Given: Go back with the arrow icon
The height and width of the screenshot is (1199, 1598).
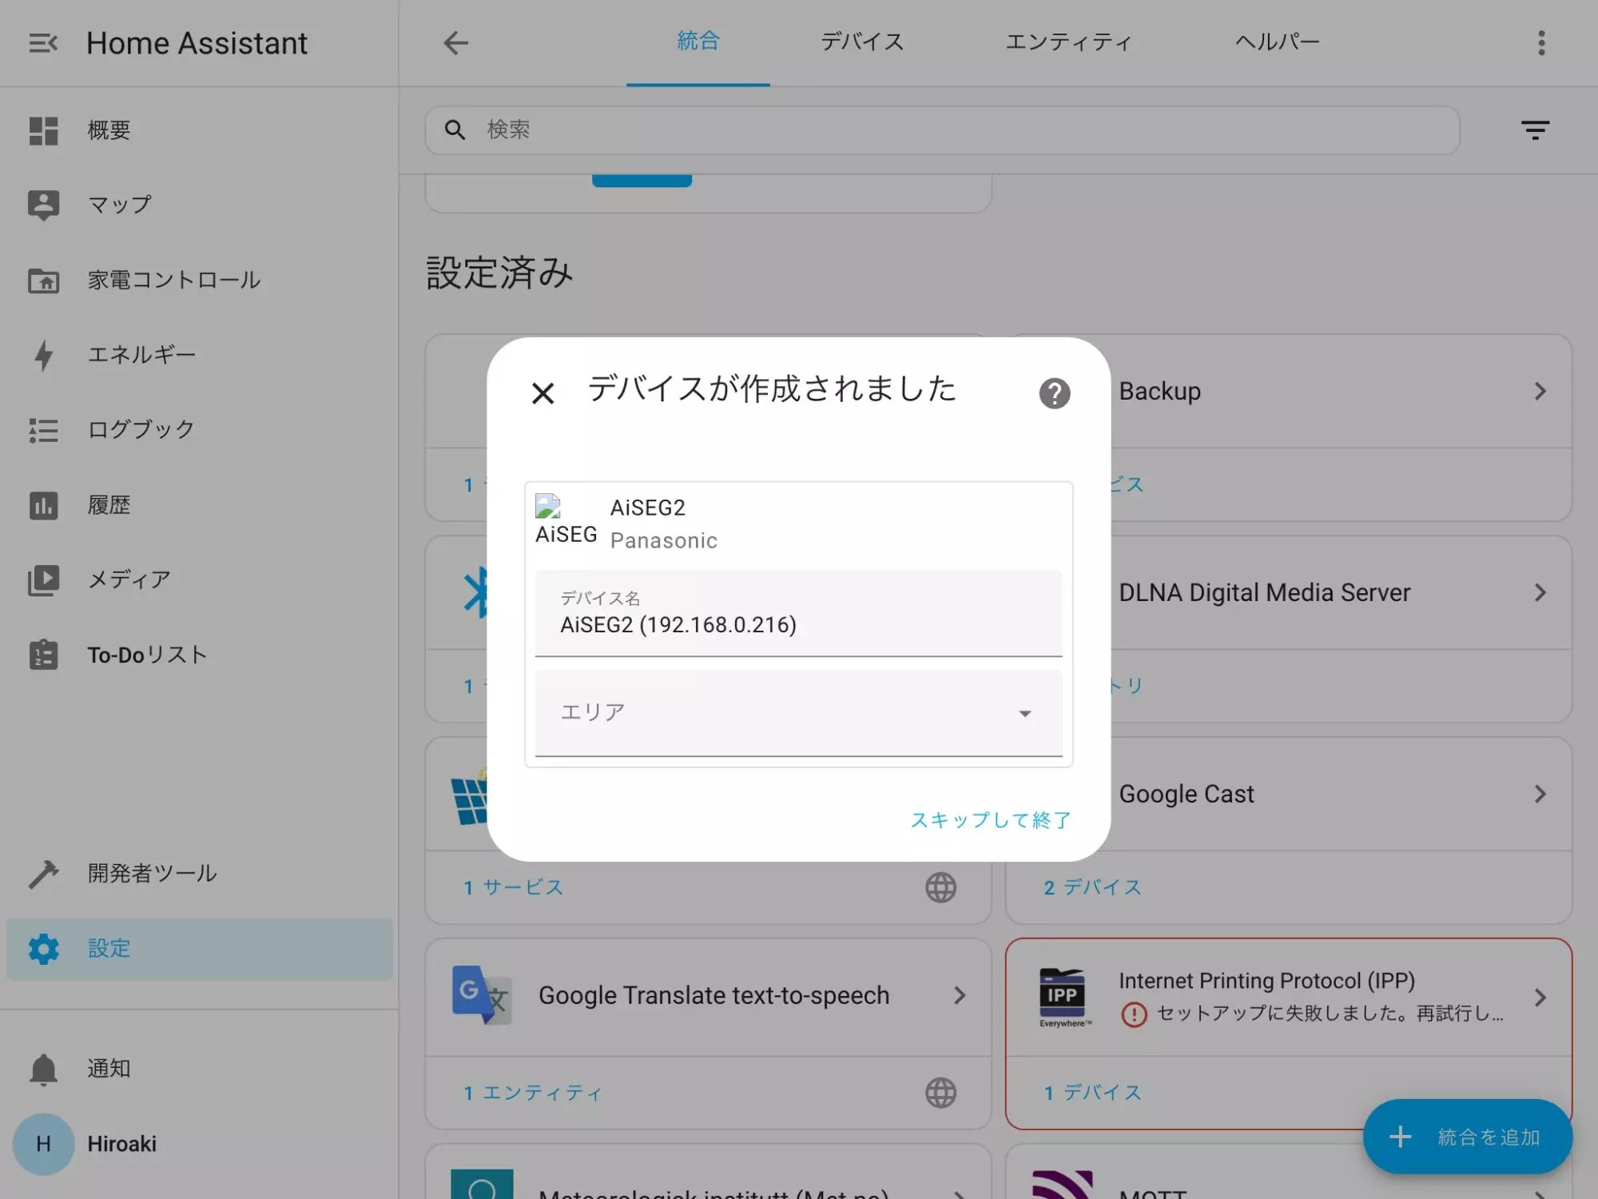Looking at the screenshot, I should tap(455, 43).
